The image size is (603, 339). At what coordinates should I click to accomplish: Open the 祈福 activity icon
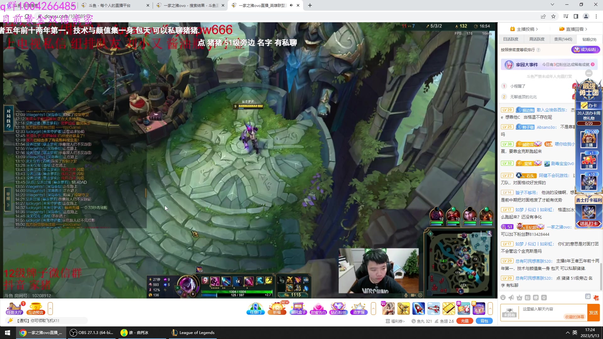277,309
